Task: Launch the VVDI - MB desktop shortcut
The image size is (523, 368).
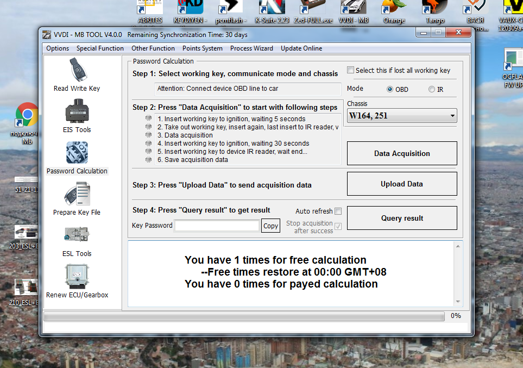Action: tap(354, 12)
